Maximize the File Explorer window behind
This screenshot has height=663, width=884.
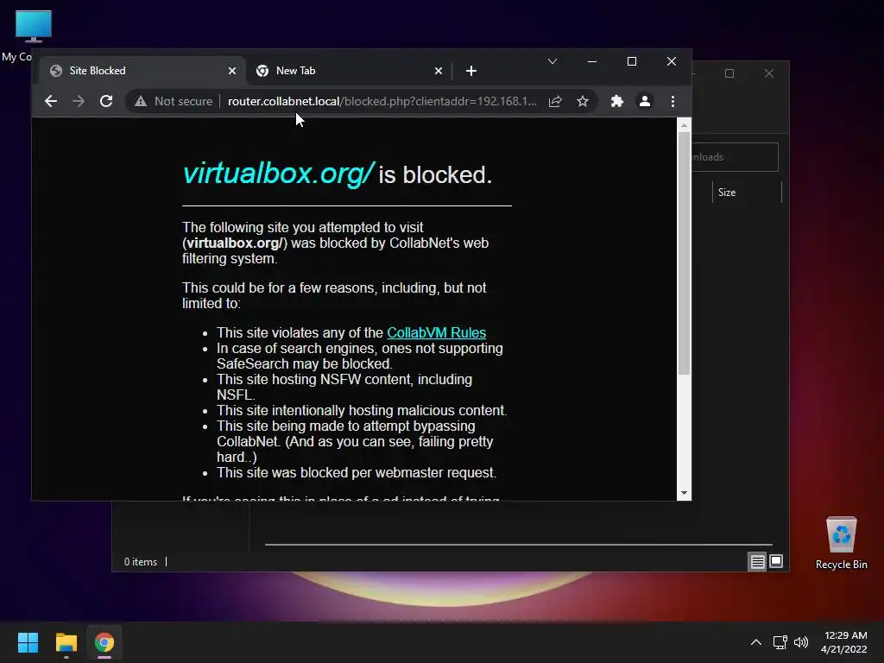tap(729, 73)
